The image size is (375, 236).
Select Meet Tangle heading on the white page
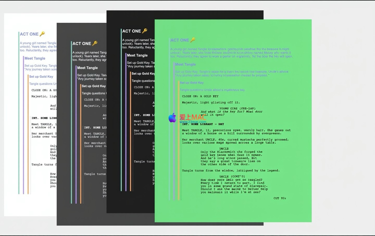coord(35,58)
